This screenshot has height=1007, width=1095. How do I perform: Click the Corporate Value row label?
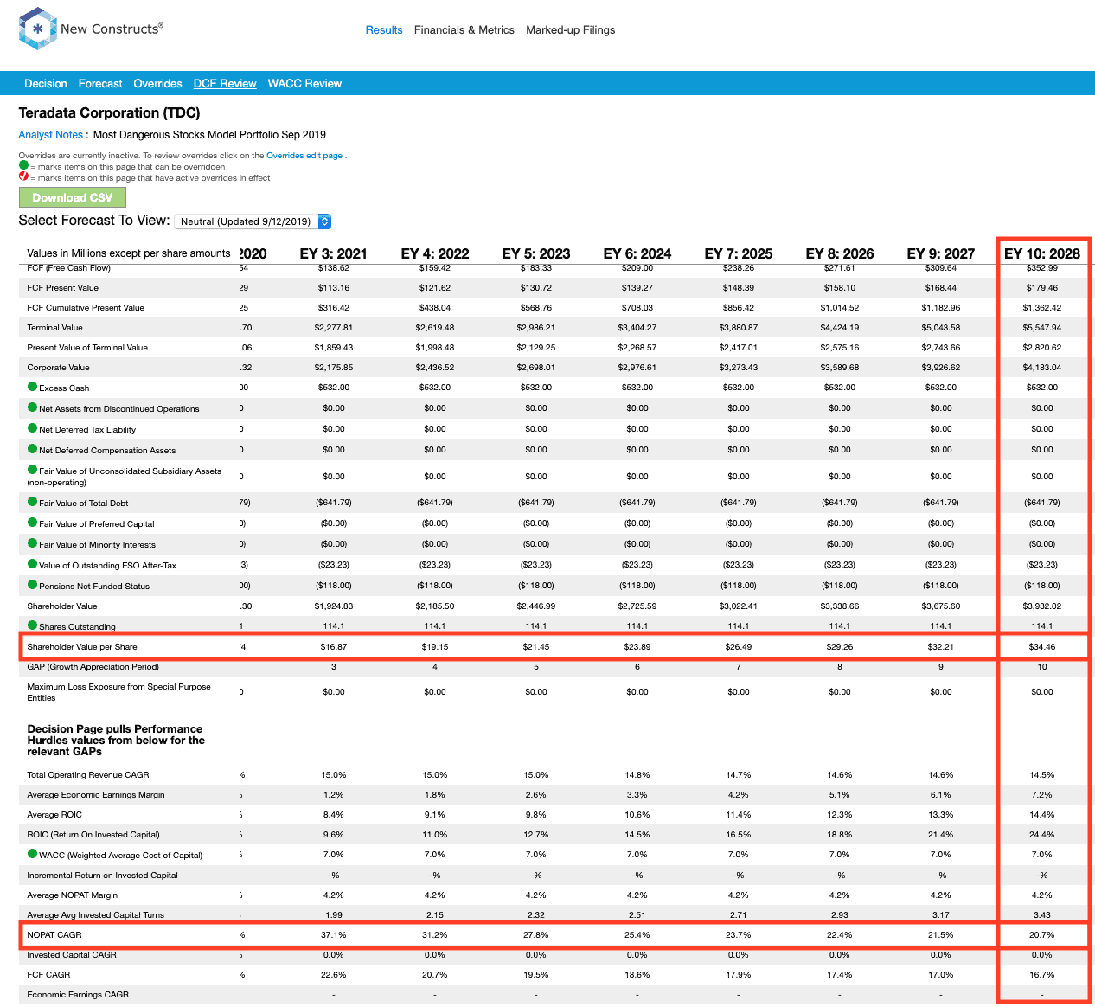coord(59,368)
